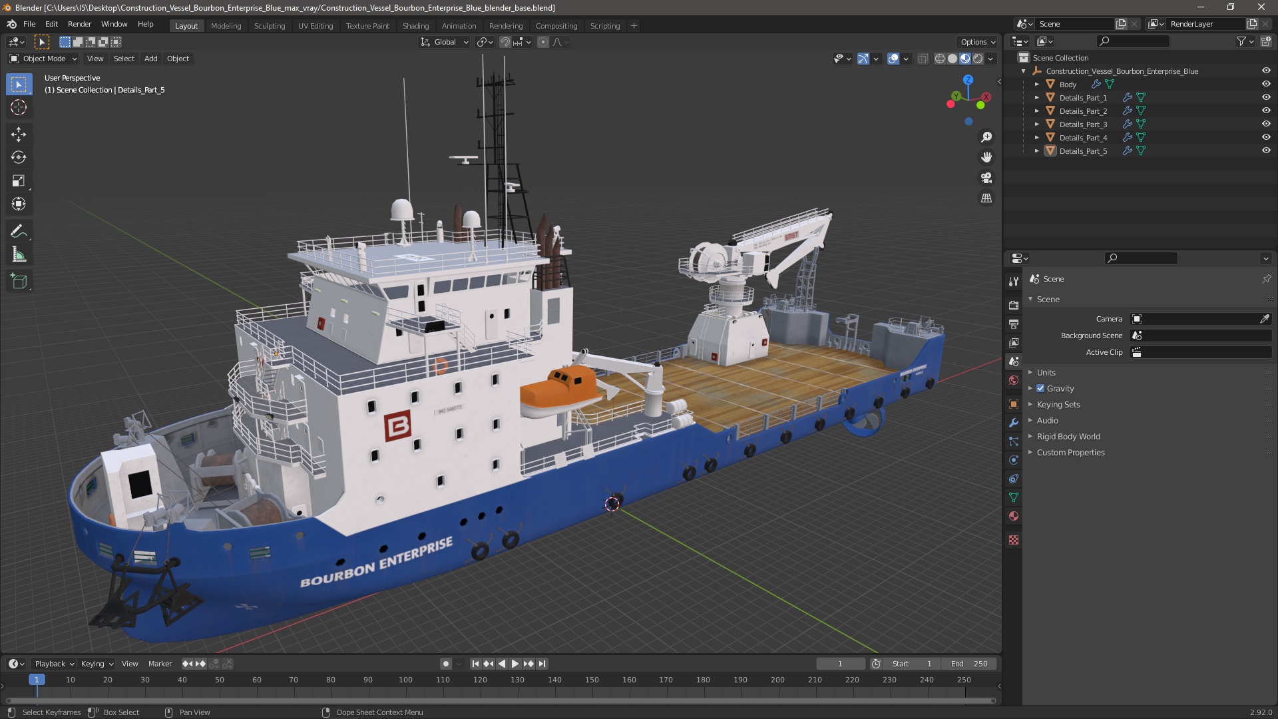
Task: Choose the Add Cube tool
Action: [19, 282]
